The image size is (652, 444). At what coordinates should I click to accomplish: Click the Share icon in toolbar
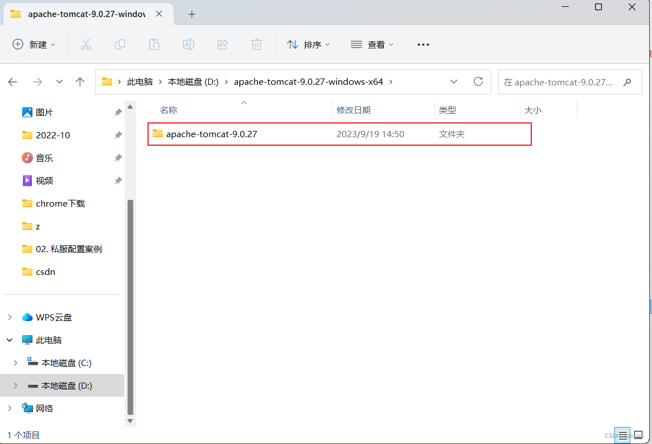[x=223, y=44]
